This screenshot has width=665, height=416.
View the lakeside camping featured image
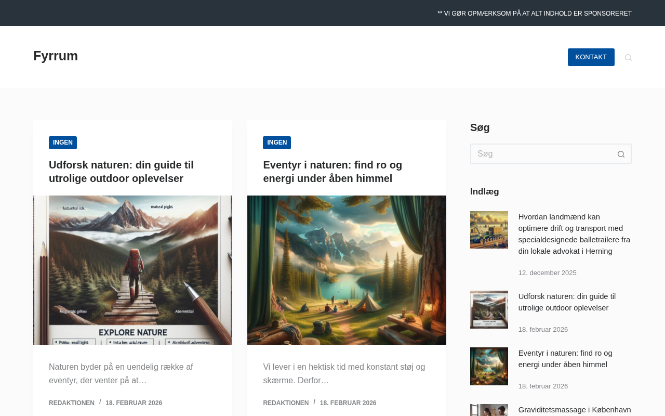(347, 270)
